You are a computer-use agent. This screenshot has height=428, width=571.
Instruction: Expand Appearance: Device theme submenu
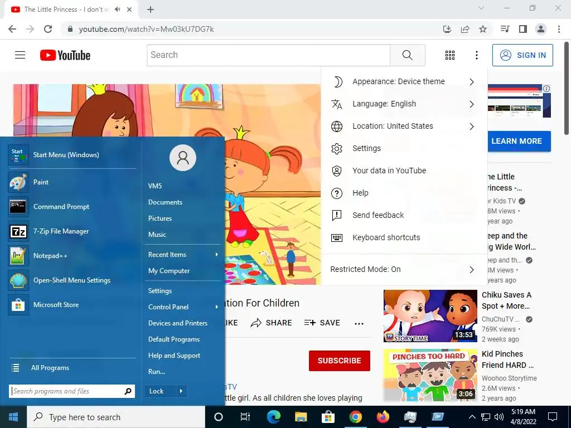tap(404, 81)
